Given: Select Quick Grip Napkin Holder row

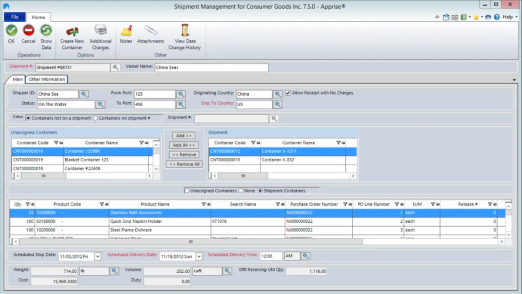Looking at the screenshot, I should pyautogui.click(x=258, y=221).
